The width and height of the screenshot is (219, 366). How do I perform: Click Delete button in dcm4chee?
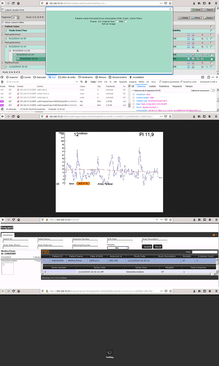click(183, 18)
